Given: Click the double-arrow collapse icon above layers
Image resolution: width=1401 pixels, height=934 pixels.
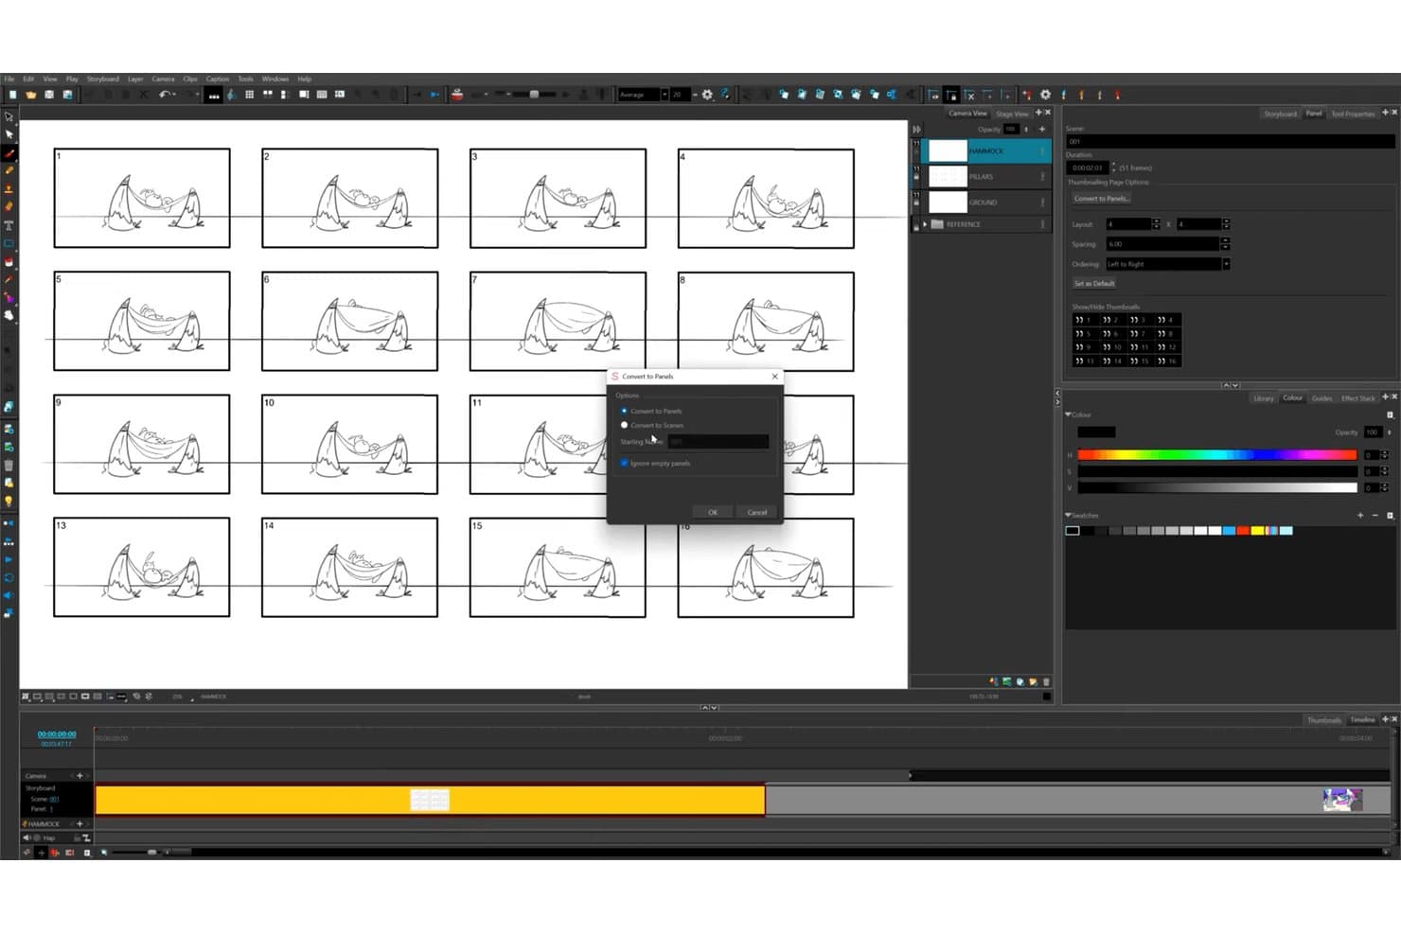Looking at the screenshot, I should click(x=916, y=129).
